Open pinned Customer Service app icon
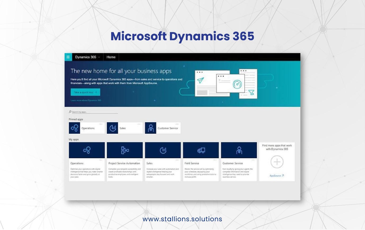Image resolution: width=365 pixels, height=230 pixels. pos(151,128)
